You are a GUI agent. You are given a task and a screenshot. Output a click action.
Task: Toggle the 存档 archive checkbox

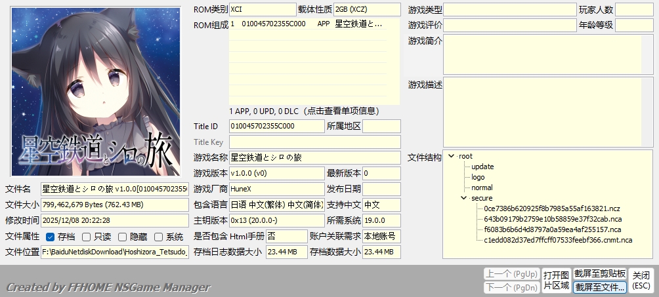coord(51,237)
